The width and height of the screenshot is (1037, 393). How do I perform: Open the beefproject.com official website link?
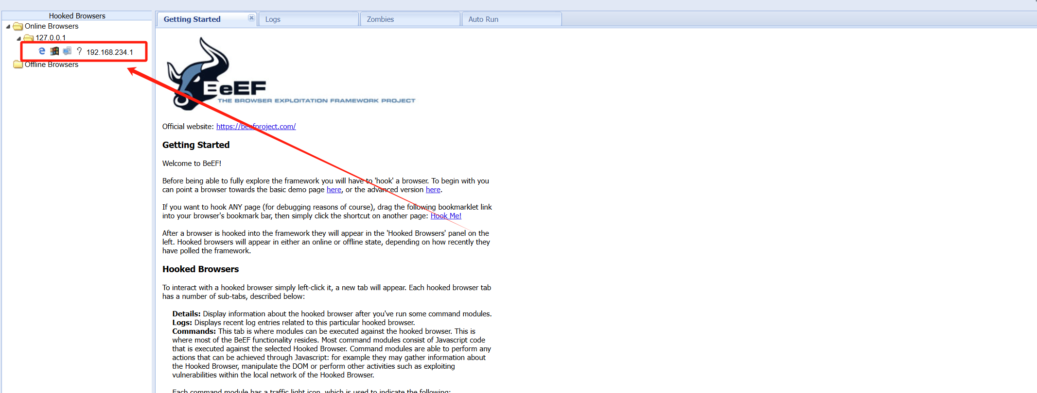tap(256, 127)
